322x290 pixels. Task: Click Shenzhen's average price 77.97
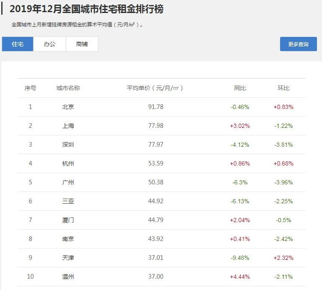click(156, 145)
